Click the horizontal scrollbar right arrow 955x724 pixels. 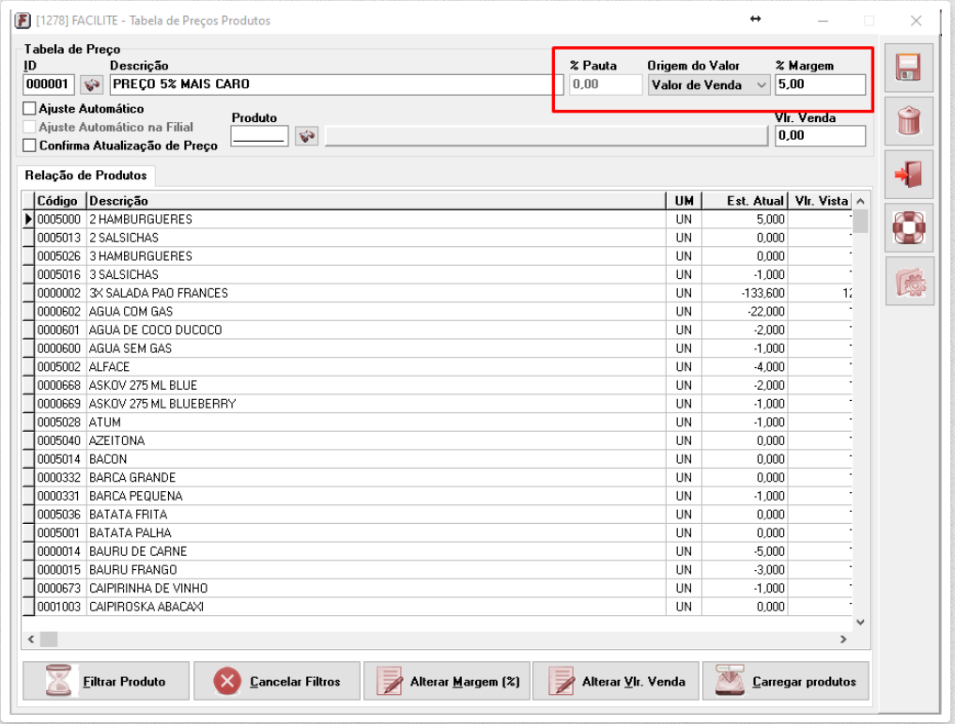(843, 639)
